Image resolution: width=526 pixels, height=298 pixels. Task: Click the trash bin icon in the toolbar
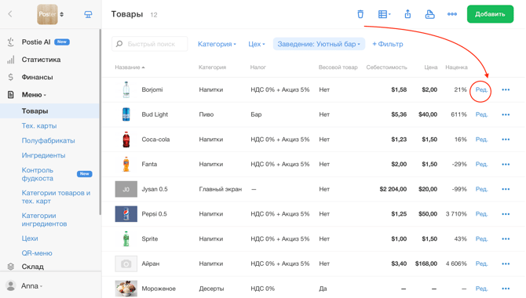(x=360, y=14)
